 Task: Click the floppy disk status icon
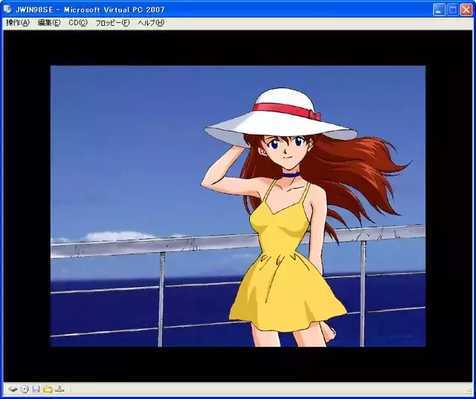coord(36,389)
